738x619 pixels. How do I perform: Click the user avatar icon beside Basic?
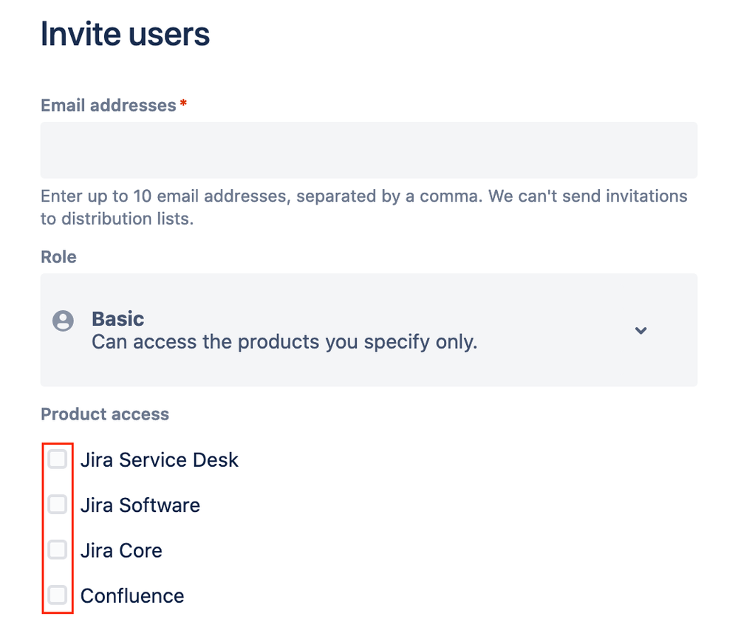coord(63,321)
